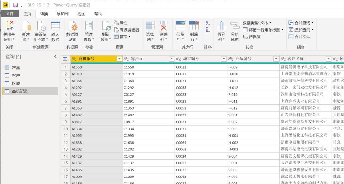
Task: Expand the 商机编号 column filter dropdown
Action: pos(119,59)
